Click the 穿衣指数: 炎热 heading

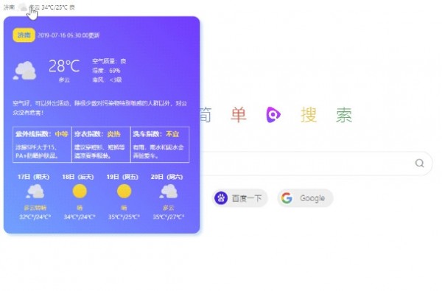97,134
